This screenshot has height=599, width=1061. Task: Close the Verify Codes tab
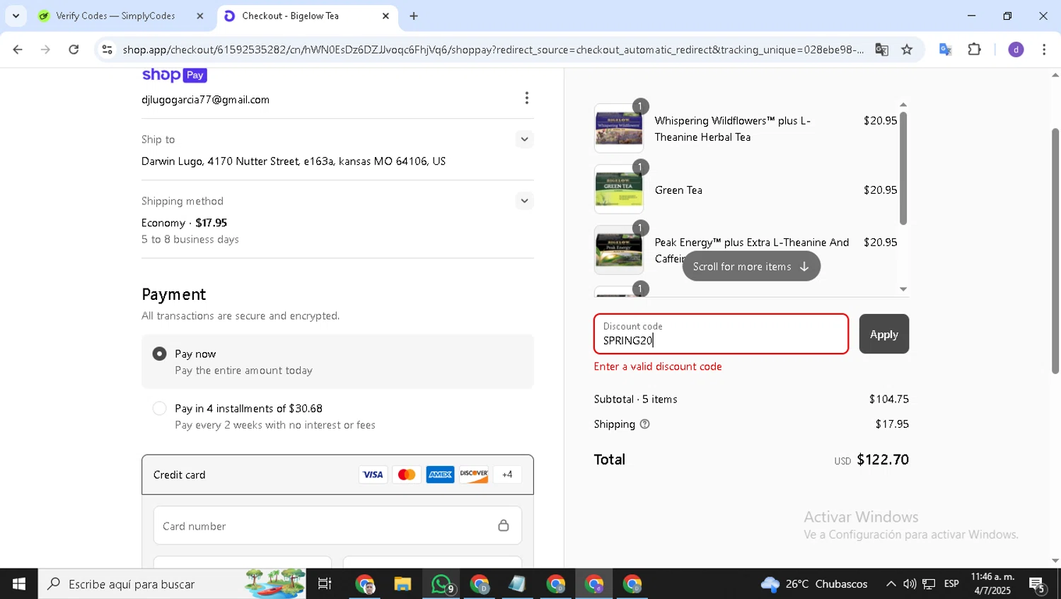pyautogui.click(x=199, y=16)
